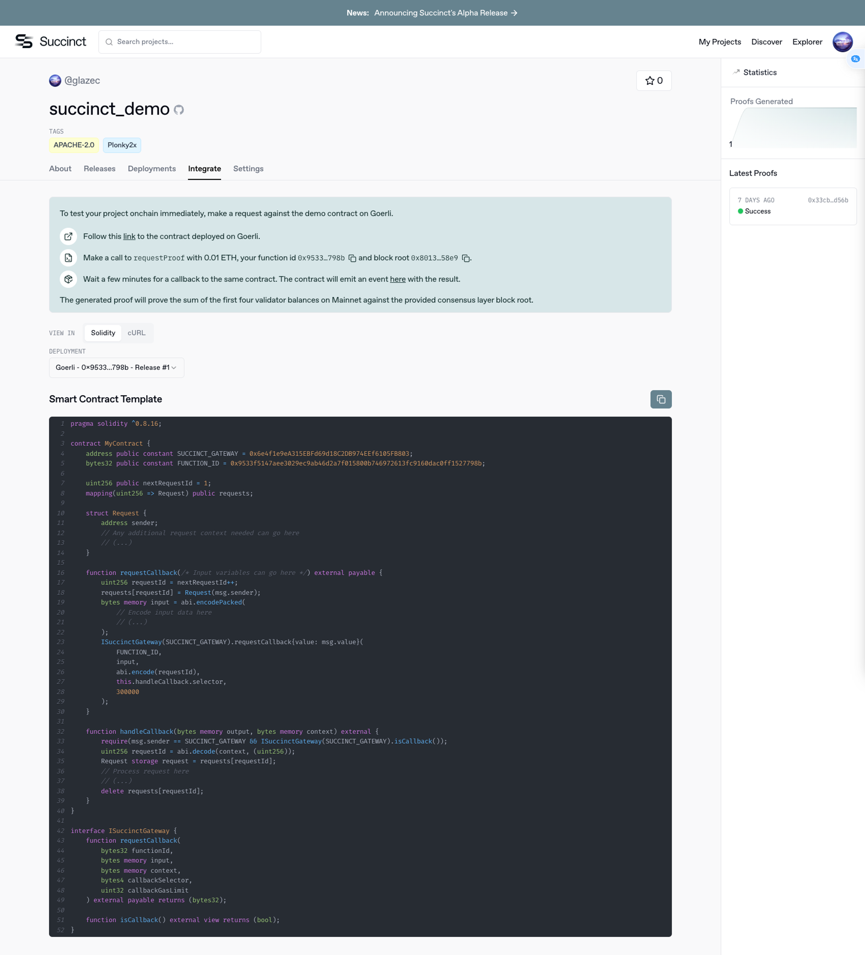The height and width of the screenshot is (955, 865).
Task: Expand the Deployment dropdown Goerli Release #1
Action: pos(116,368)
